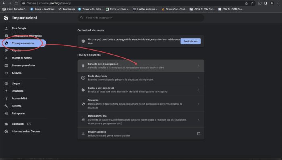Click the share icon in address bar
This screenshot has width=282, height=160.
point(247,3)
